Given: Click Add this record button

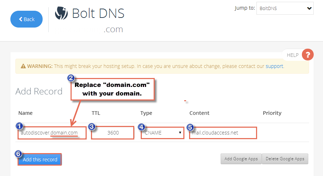Looking at the screenshot, I should coord(40,160).
